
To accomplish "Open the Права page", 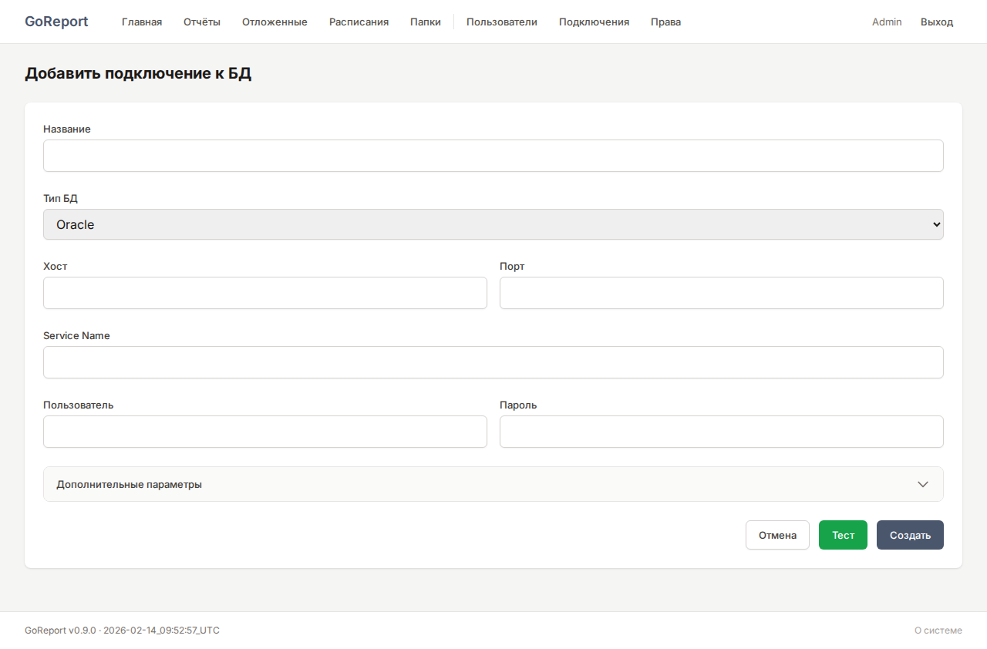I will pyautogui.click(x=665, y=22).
